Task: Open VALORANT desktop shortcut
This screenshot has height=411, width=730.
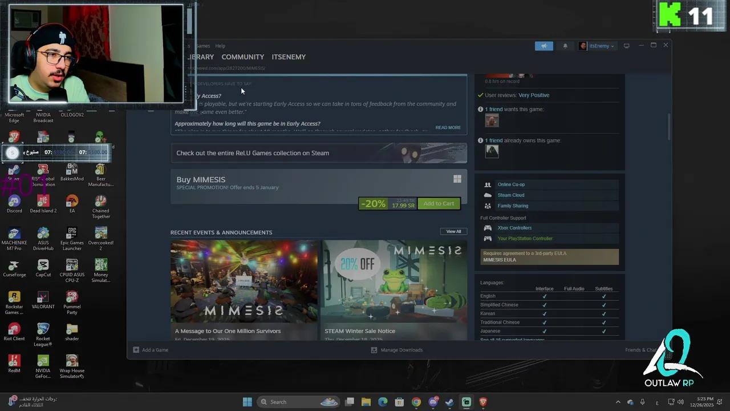Action: coord(43,300)
